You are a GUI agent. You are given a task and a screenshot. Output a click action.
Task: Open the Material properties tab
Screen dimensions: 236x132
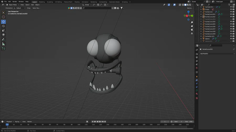click(x=197, y=94)
